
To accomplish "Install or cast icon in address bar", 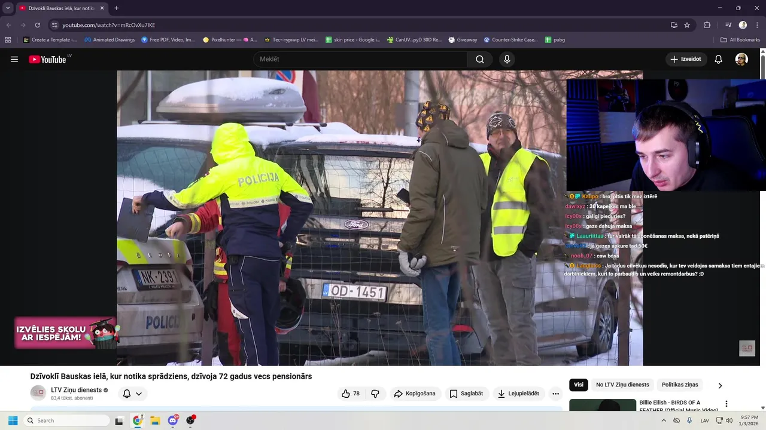I will click(x=674, y=25).
